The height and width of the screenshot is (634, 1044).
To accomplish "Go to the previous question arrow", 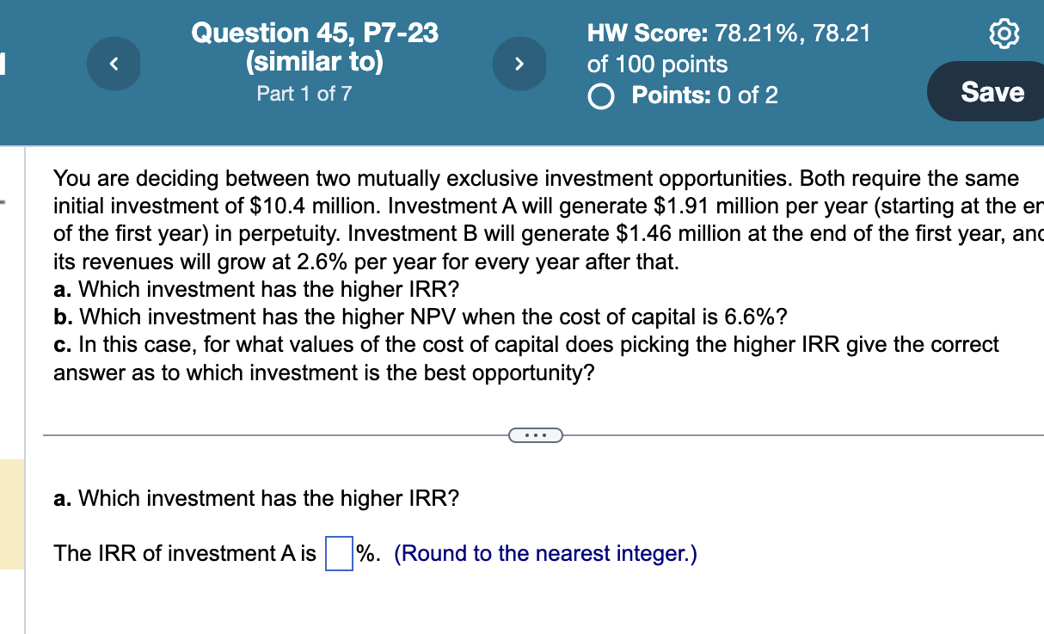I will coord(116,64).
